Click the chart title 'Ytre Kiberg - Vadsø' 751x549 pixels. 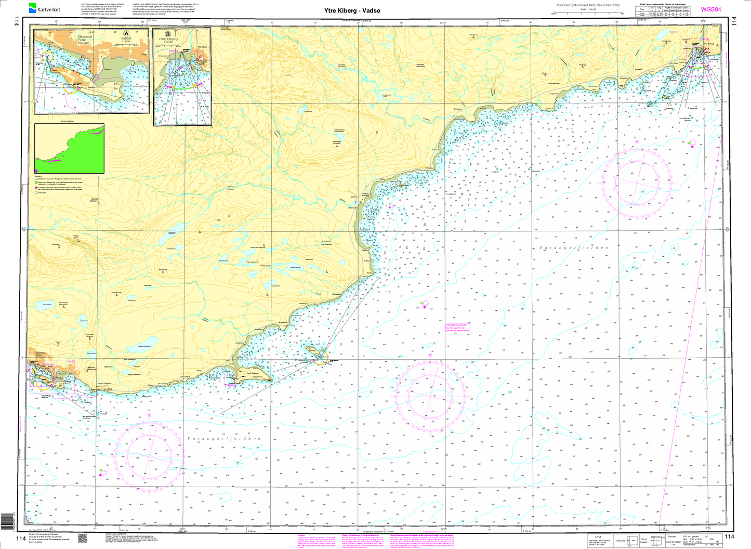click(360, 10)
